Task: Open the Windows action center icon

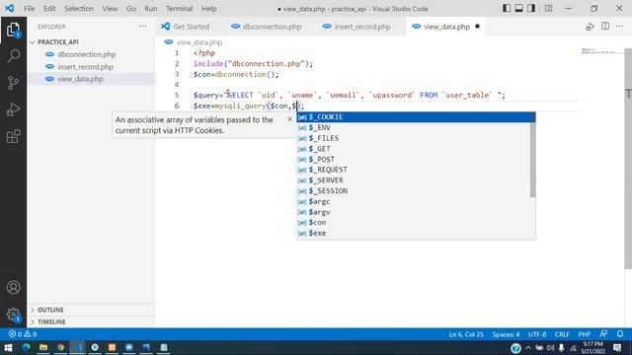Action: pyautogui.click(x=617, y=347)
